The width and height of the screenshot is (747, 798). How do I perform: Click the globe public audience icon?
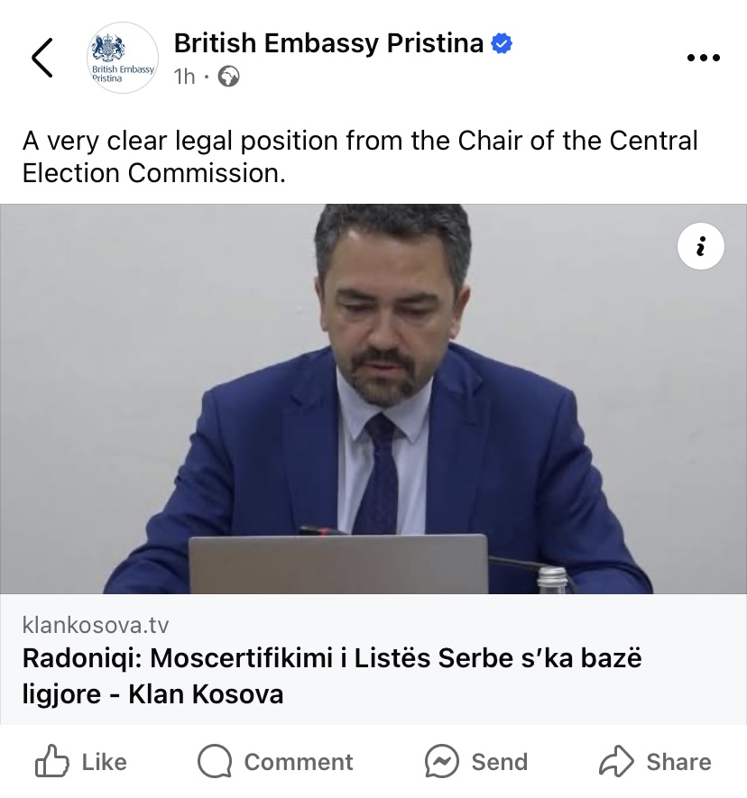pyautogui.click(x=229, y=77)
